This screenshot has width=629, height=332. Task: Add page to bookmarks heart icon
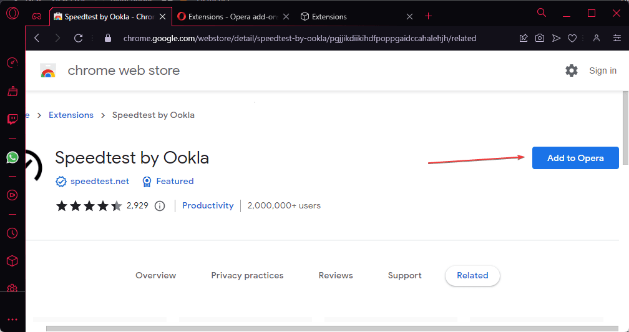tap(572, 38)
